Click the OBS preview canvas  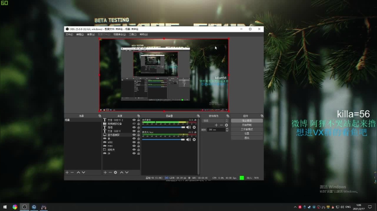point(164,75)
